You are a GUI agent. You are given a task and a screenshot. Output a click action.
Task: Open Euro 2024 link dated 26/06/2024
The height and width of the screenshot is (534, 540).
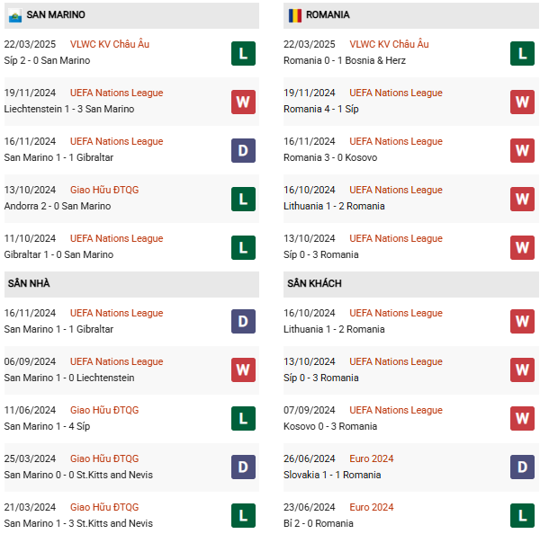click(371, 458)
